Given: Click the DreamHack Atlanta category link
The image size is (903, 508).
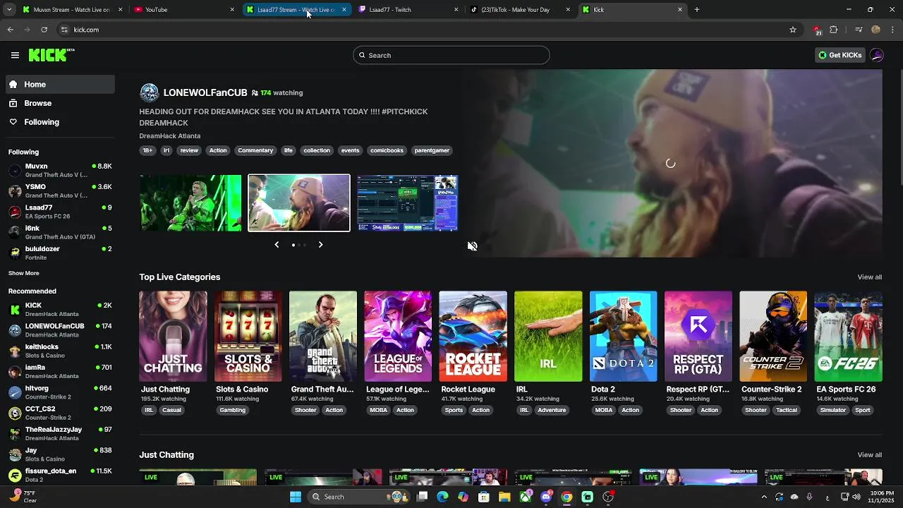Looking at the screenshot, I should click(x=170, y=135).
